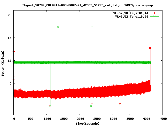Select the green zero-power marker near 1100 seconds
This screenshot has width=168, height=126.
tap(50, 106)
